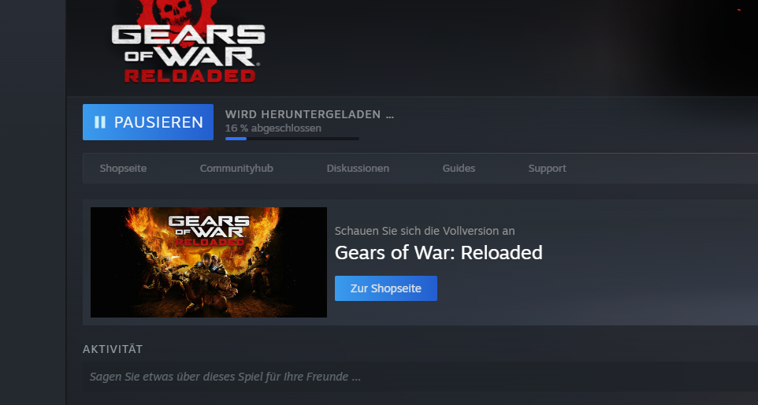Click the Gears of War Reloaded header logo
758x405 pixels.
point(188,42)
